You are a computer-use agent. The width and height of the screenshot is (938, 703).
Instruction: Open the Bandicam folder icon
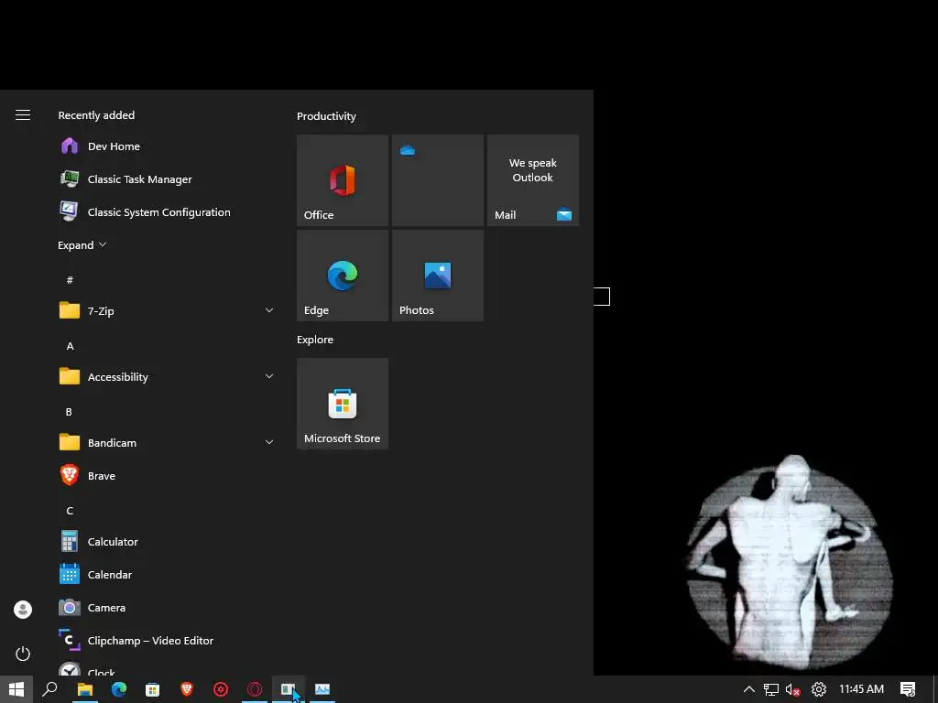coord(70,442)
